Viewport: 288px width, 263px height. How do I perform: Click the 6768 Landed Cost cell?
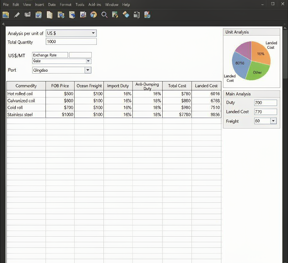pos(206,101)
